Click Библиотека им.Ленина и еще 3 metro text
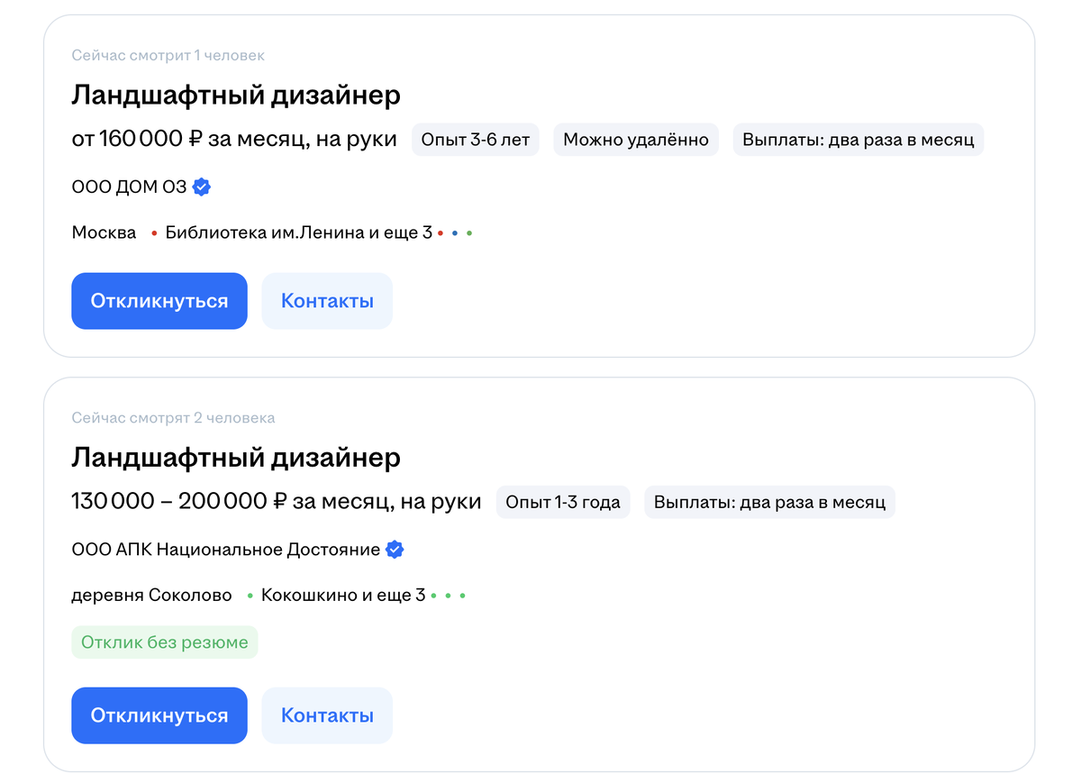Image resolution: width=1081 pixels, height=783 pixels. point(299,232)
